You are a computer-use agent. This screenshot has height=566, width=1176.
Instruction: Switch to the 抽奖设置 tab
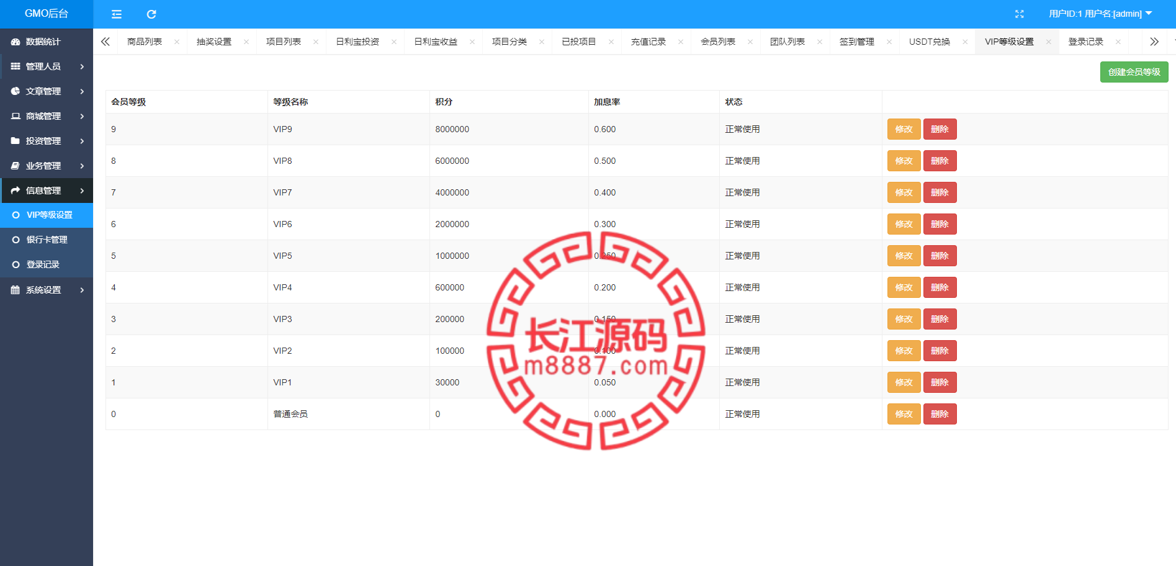[x=214, y=42]
